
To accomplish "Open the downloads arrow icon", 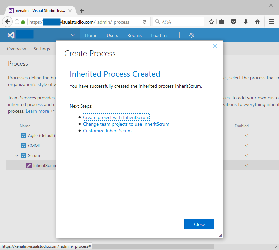I will (x=246, y=22).
